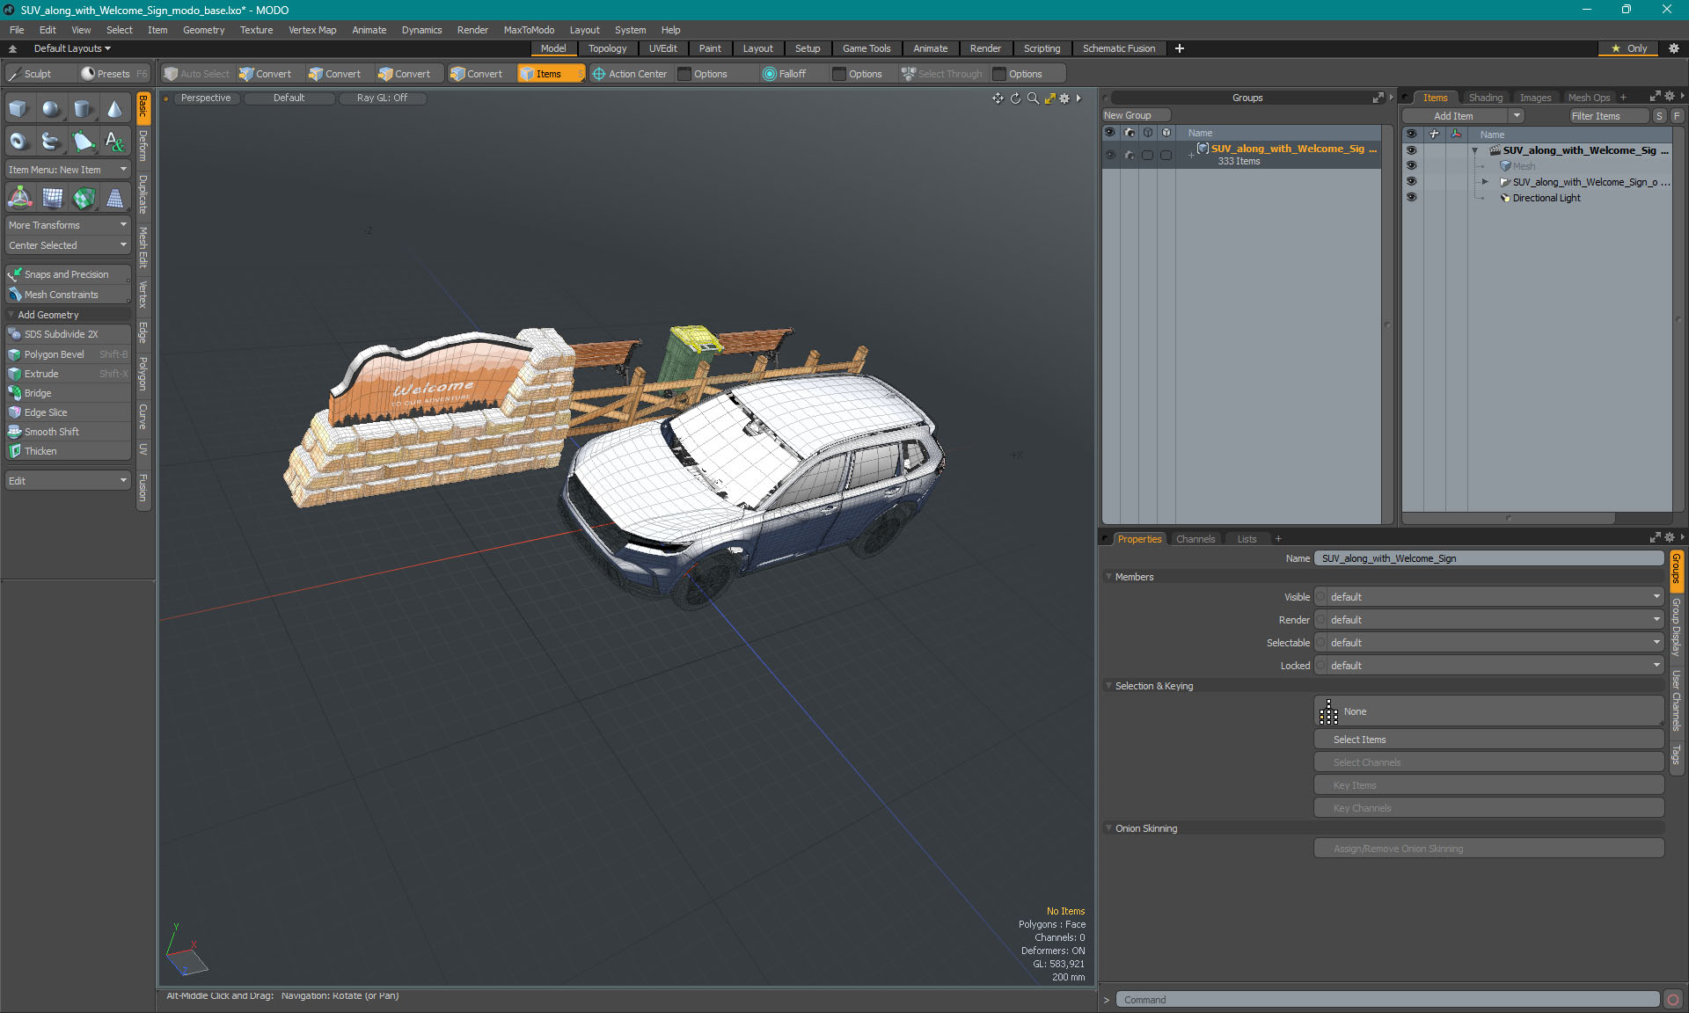Select the Cone primitive tool
This screenshot has height=1013, width=1689.
(x=114, y=109)
